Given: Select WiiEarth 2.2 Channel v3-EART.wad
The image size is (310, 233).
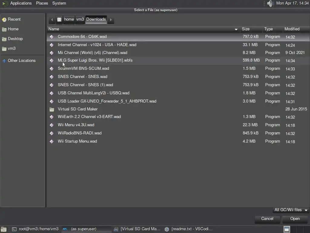Looking at the screenshot, I should point(89,117).
